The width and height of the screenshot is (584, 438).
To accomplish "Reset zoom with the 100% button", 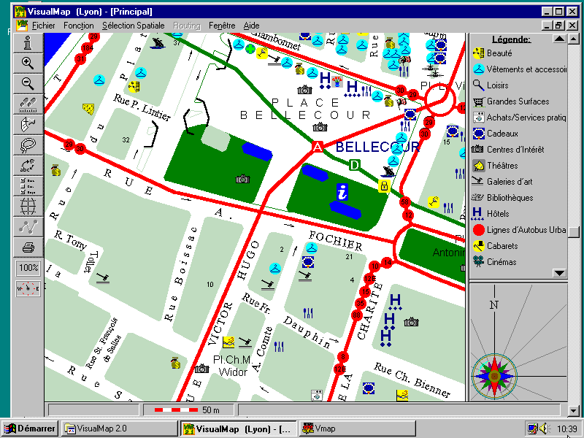I will point(28,268).
